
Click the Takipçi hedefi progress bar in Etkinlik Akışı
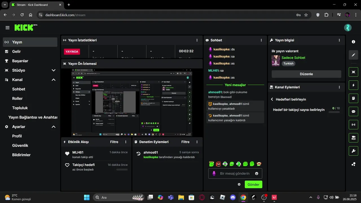point(122,169)
